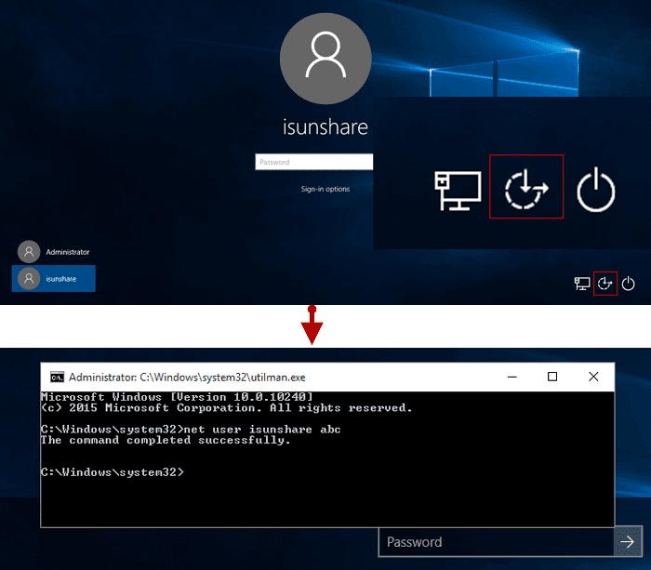The height and width of the screenshot is (570, 651).
Task: Click the Password field below command window
Action: point(496,542)
